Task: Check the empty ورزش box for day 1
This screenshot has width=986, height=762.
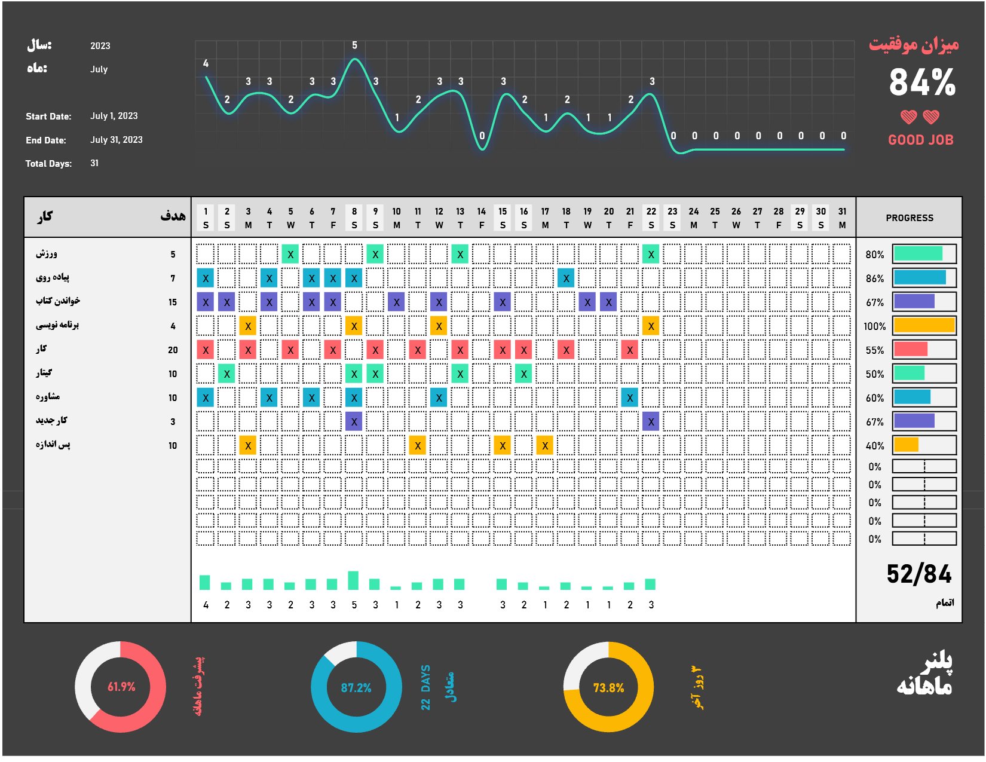Action: [x=206, y=254]
